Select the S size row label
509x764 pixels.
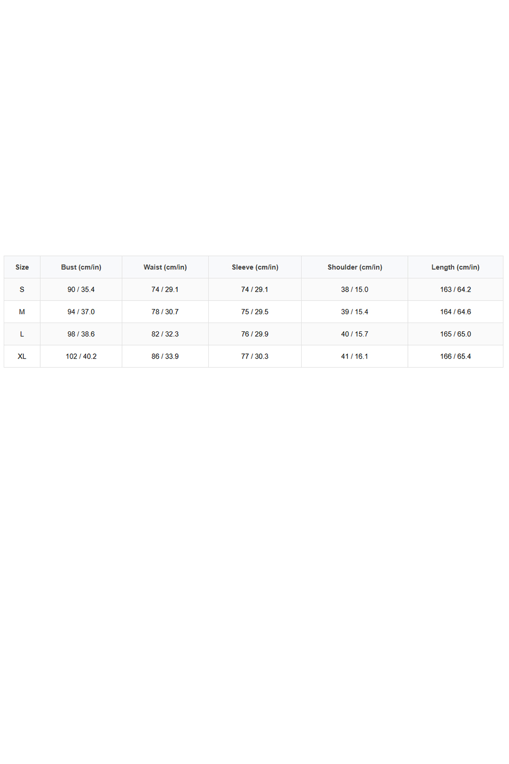(22, 289)
